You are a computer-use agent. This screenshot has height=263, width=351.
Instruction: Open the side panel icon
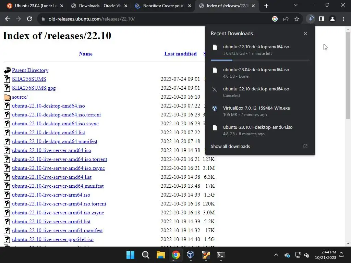click(x=322, y=19)
